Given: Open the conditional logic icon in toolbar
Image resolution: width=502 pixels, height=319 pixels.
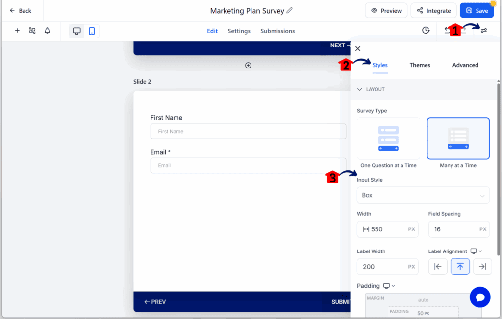Looking at the screenshot, I should 32,31.
